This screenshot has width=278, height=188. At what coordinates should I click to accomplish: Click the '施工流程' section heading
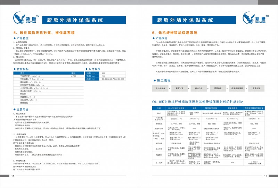[162, 80]
